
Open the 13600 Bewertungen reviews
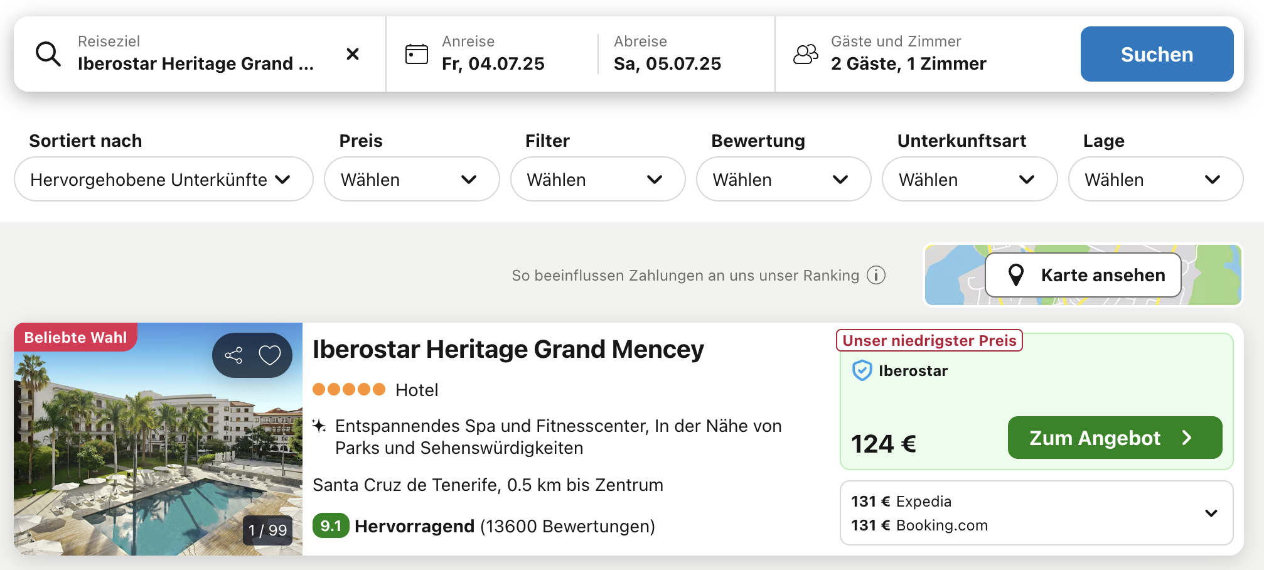tap(567, 526)
